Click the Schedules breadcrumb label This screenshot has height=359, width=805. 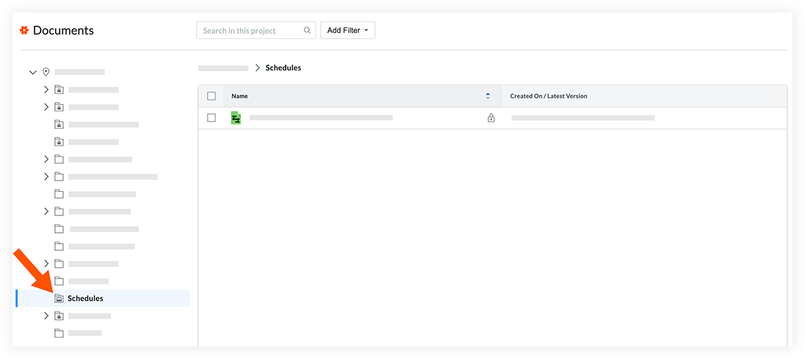click(x=283, y=68)
